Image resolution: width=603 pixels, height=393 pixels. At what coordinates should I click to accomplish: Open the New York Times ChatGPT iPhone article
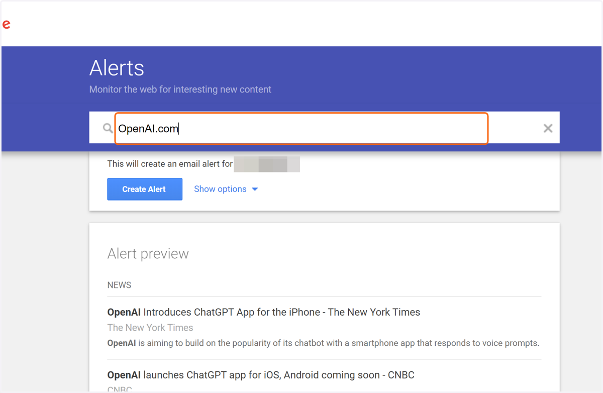point(264,312)
